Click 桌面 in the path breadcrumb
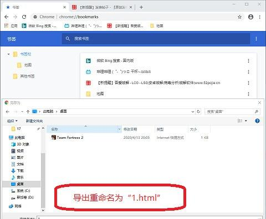Viewport: 266px width, 219px height. pyautogui.click(x=63, y=111)
